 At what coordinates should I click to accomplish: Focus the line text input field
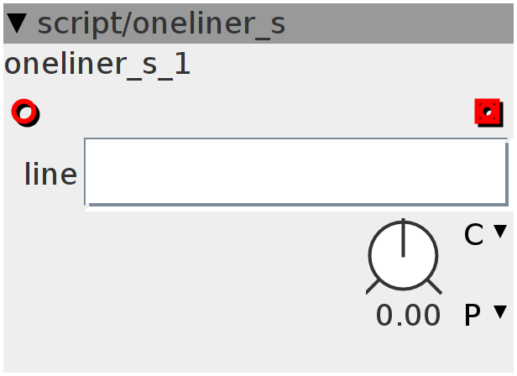(296, 172)
